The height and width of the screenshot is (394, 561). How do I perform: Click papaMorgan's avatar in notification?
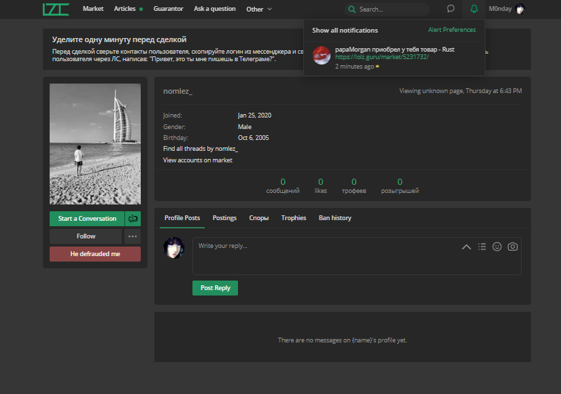click(321, 56)
